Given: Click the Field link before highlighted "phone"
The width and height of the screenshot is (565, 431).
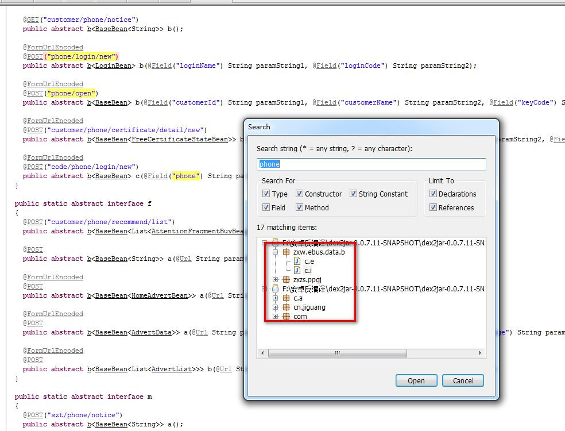Looking at the screenshot, I should (157, 176).
